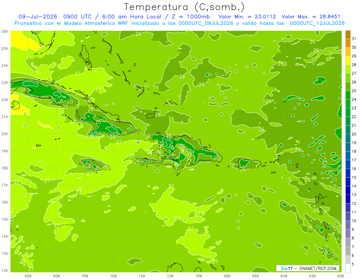Click the 18N latitude axis label

coord(4,168)
